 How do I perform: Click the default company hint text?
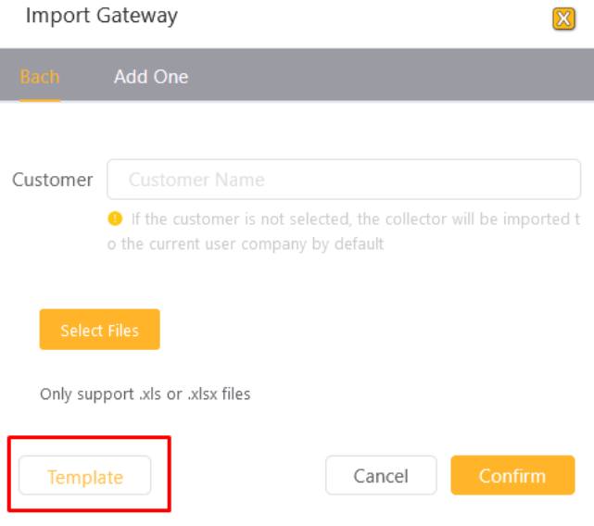(344, 232)
